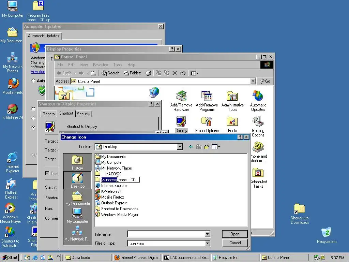Click Up folder button in Control Panel toolbar
Screen dimensions: 349x262
pos(94,73)
